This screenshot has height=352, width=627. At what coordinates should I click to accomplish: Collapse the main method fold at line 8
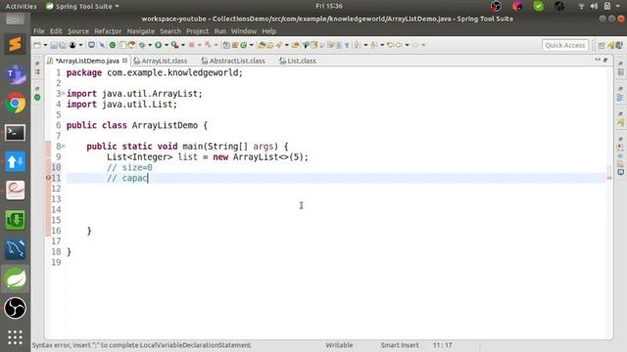[x=64, y=147]
